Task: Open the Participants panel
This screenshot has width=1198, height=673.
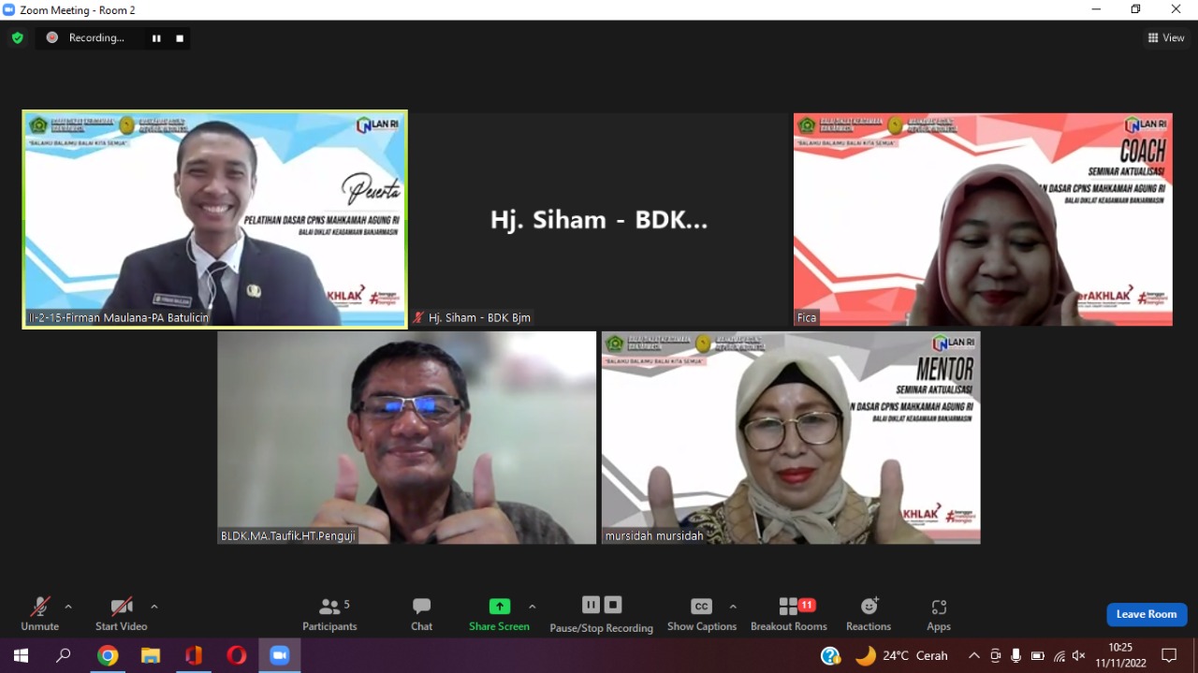Action: 329,614
